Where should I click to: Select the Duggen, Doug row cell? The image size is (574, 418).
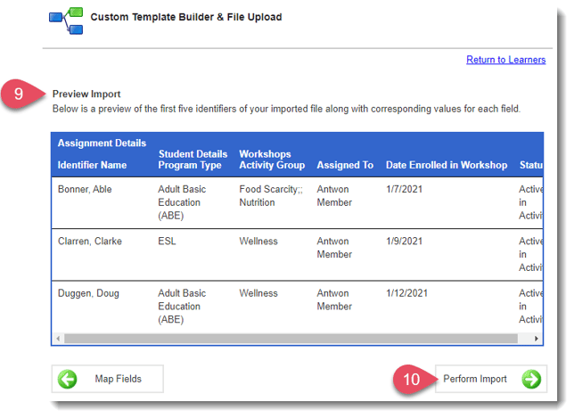88,293
